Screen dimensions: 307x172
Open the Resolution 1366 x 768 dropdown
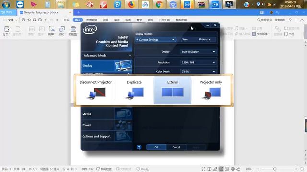tap(198, 63)
